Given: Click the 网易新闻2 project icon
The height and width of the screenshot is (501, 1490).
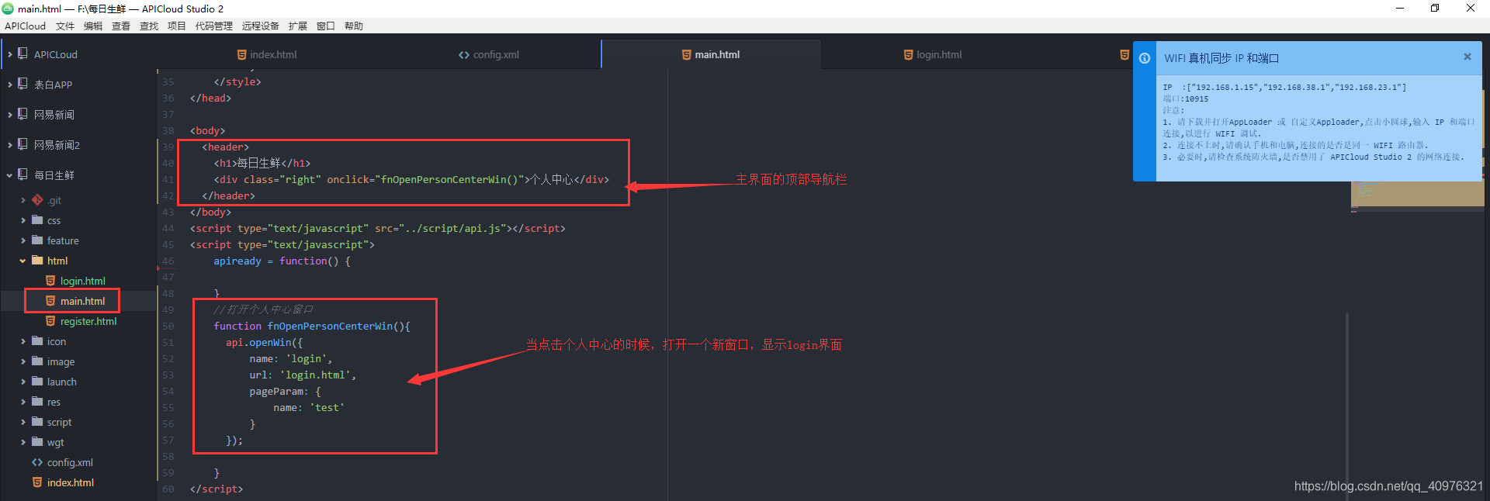Looking at the screenshot, I should click(23, 144).
